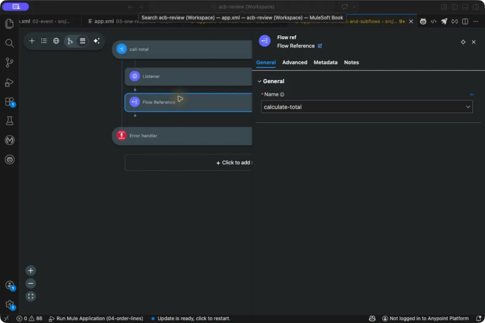
Task: Open the robot agent view in sidebar
Action: (x=10, y=159)
